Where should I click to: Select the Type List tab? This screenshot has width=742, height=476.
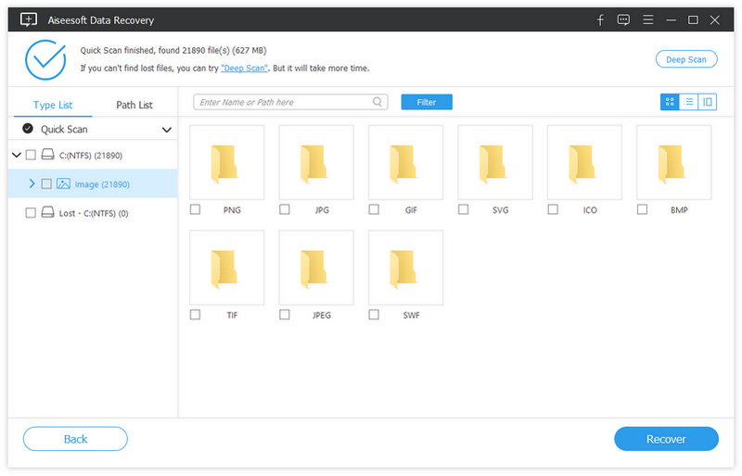pyautogui.click(x=52, y=106)
